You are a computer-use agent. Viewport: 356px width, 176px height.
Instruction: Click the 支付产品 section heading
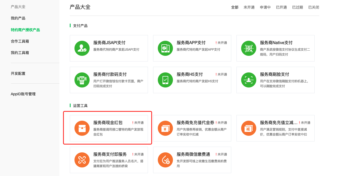80,26
